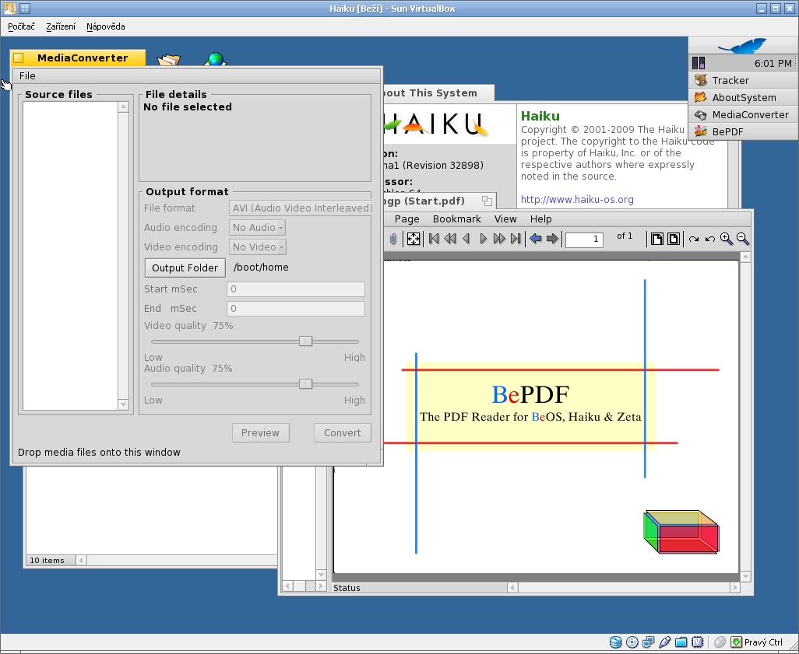Image resolution: width=799 pixels, height=654 pixels.
Task: Click the Output Folder button
Action: coord(185,268)
